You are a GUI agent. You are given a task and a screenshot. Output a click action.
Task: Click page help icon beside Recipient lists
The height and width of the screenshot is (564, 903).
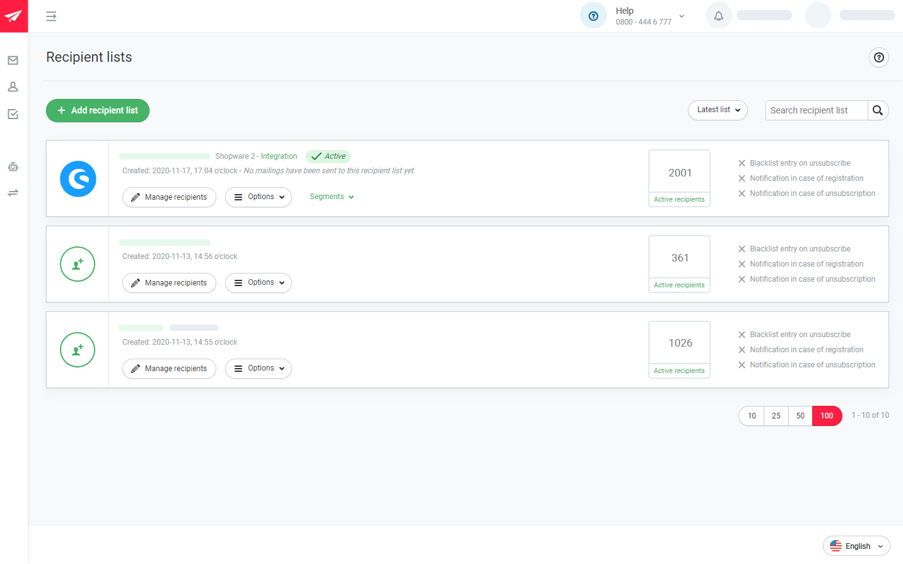pyautogui.click(x=879, y=57)
